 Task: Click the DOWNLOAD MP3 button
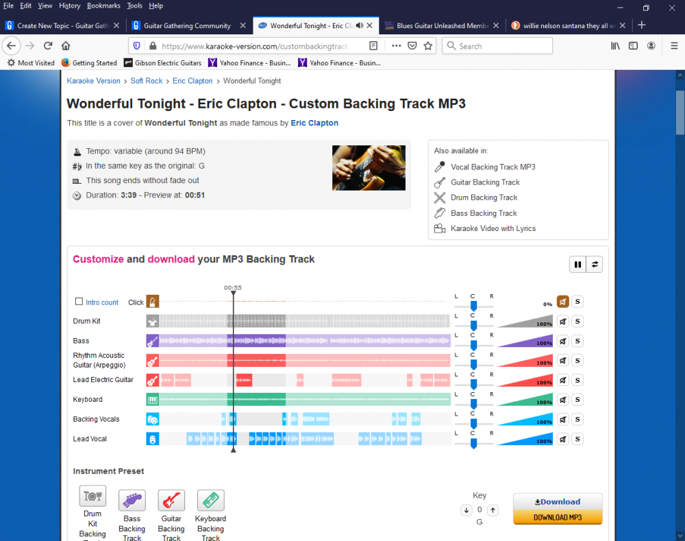[x=558, y=518]
